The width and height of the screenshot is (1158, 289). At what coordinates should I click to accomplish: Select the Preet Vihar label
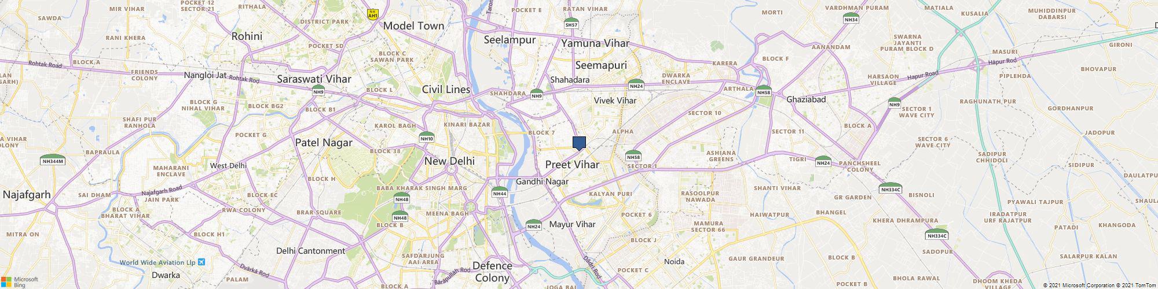[572, 165]
